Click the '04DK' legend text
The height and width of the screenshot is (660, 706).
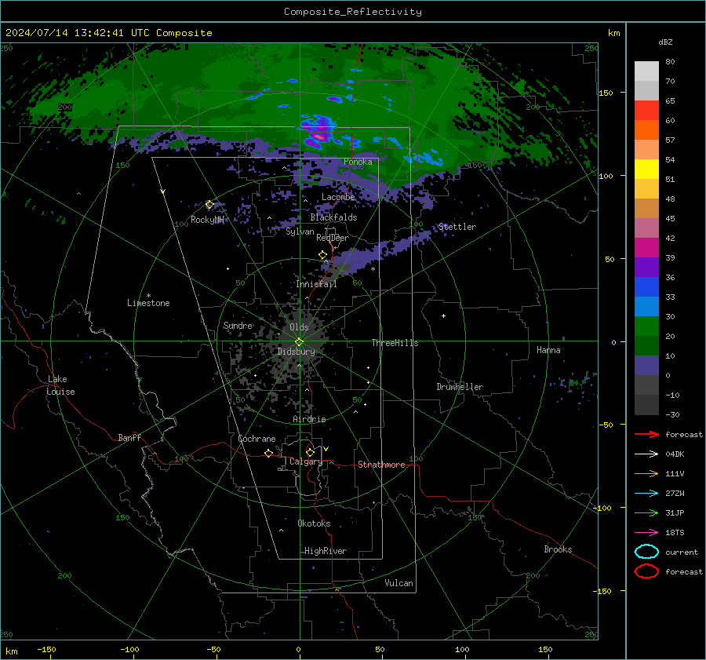point(675,454)
